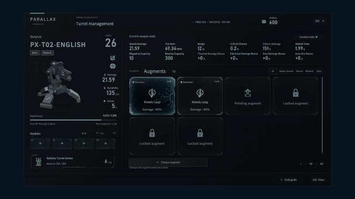Click the Experience progress bar
The height and width of the screenshot is (199, 355).
73,120
